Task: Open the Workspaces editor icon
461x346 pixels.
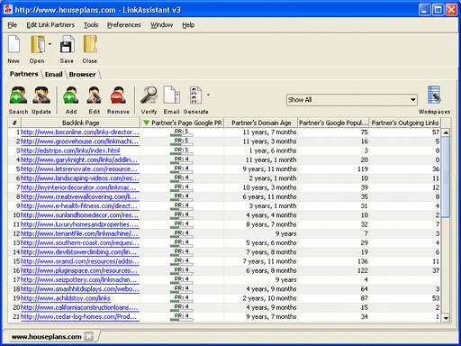Action: (434, 95)
